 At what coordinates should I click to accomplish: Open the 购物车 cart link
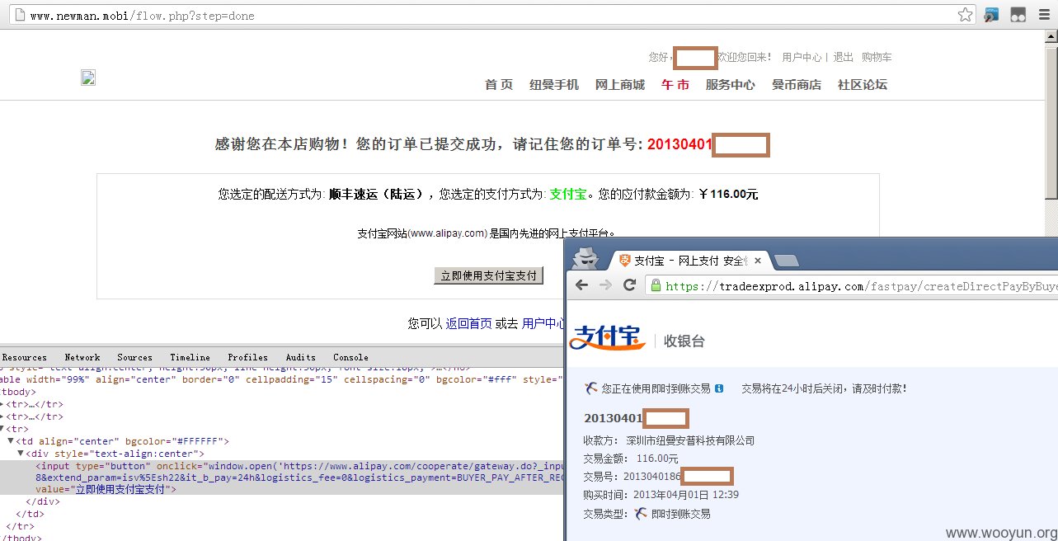(x=877, y=57)
